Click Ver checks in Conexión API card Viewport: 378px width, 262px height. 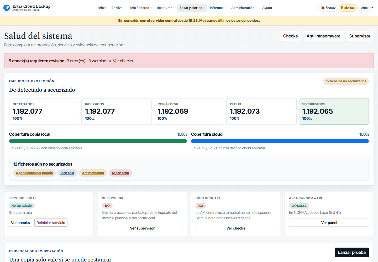236,228
